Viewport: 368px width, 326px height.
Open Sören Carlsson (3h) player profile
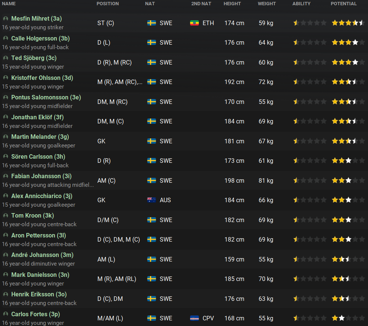[38, 156]
